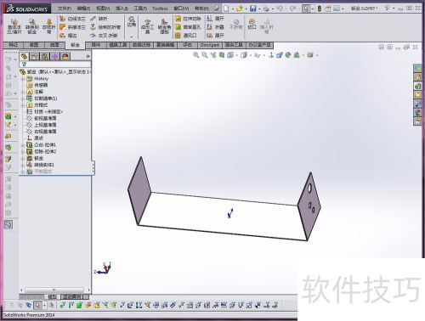
Task: Select the Lofted Bend tool (放样折弯)
Action: pyautogui.click(x=48, y=26)
